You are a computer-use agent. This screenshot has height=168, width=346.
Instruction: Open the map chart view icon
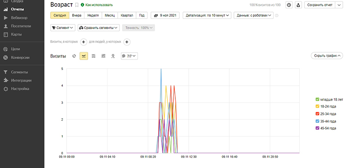113,56
